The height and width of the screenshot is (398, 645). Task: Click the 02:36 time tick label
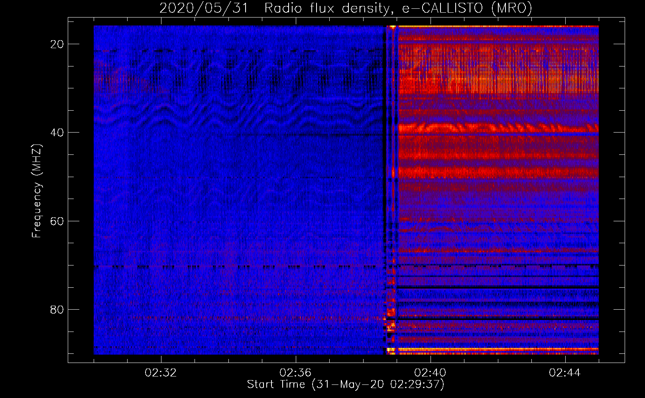coord(295,373)
